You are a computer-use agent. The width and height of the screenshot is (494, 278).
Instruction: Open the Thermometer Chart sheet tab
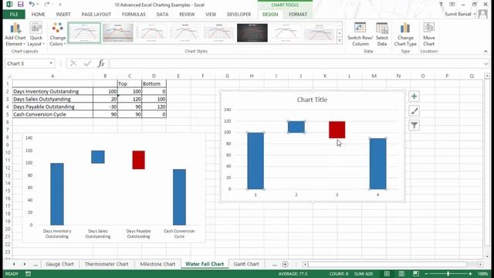click(x=107, y=264)
